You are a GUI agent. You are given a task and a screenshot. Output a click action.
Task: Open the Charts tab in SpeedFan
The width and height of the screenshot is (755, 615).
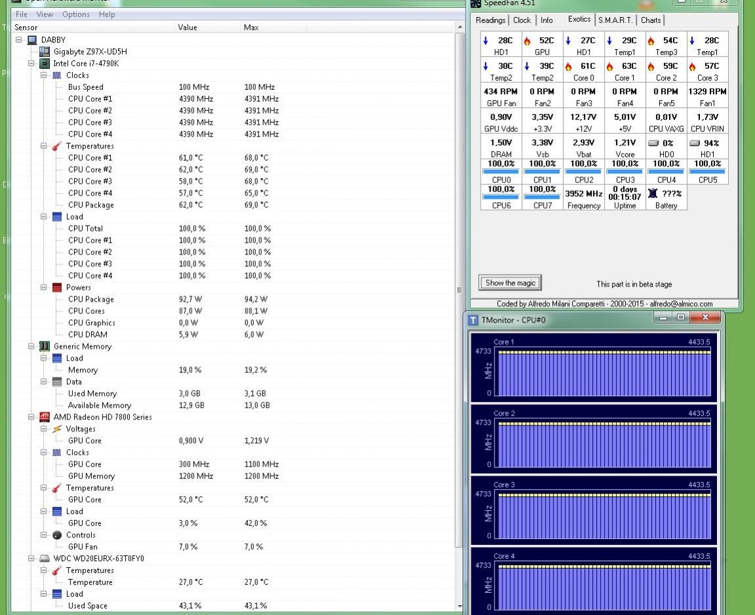651,20
